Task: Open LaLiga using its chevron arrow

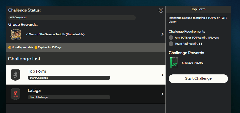Action: point(162,94)
